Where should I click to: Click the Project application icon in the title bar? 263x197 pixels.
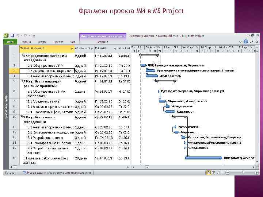pos(6,35)
